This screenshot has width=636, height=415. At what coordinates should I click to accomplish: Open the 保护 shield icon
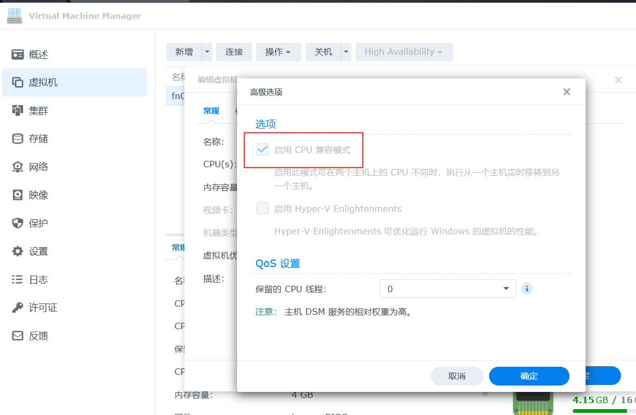click(18, 223)
